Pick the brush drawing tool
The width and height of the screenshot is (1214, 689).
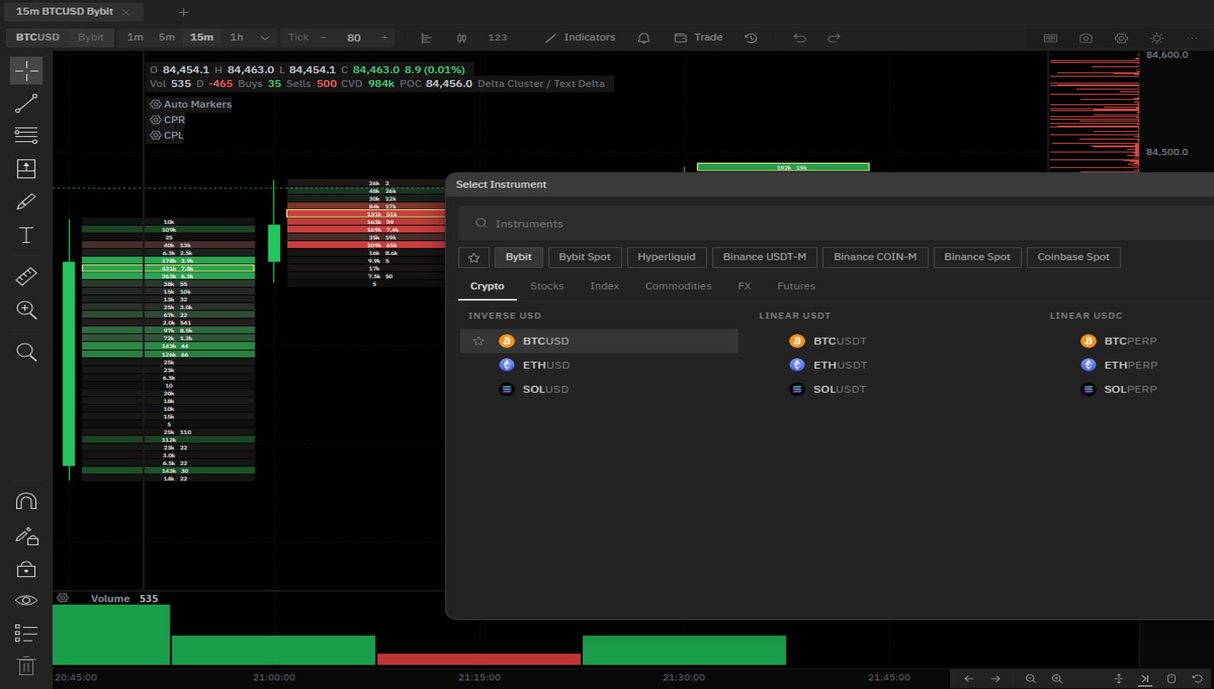26,202
